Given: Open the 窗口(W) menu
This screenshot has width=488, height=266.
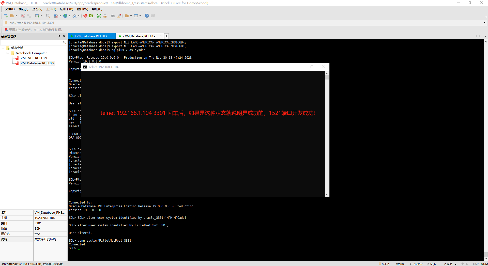Looking at the screenshot, I should click(x=83, y=9).
